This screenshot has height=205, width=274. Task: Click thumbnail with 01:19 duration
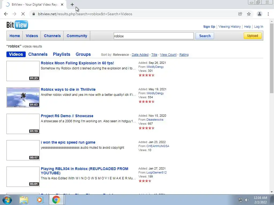[23, 124]
